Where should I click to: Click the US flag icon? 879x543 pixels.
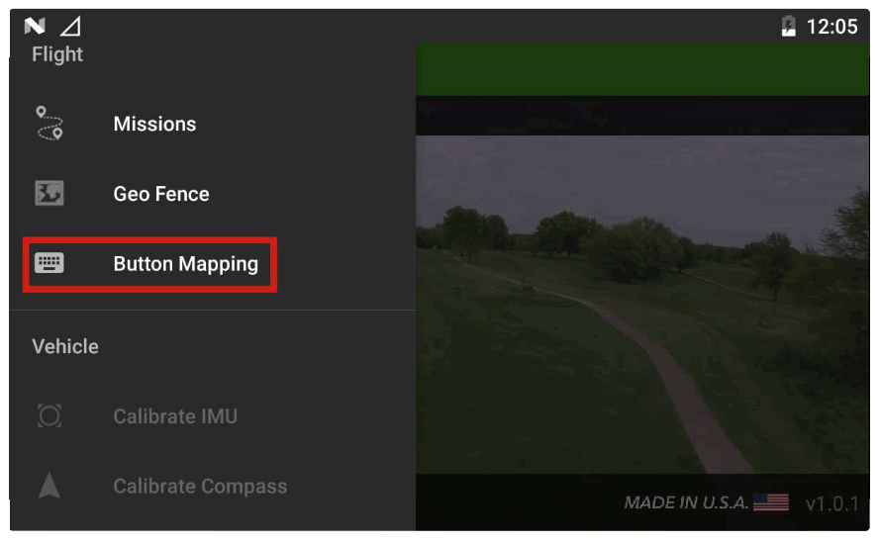(771, 502)
